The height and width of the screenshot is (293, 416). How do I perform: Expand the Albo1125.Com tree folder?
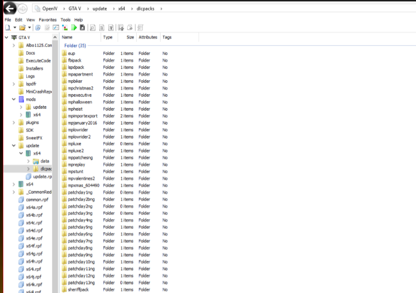14,46
